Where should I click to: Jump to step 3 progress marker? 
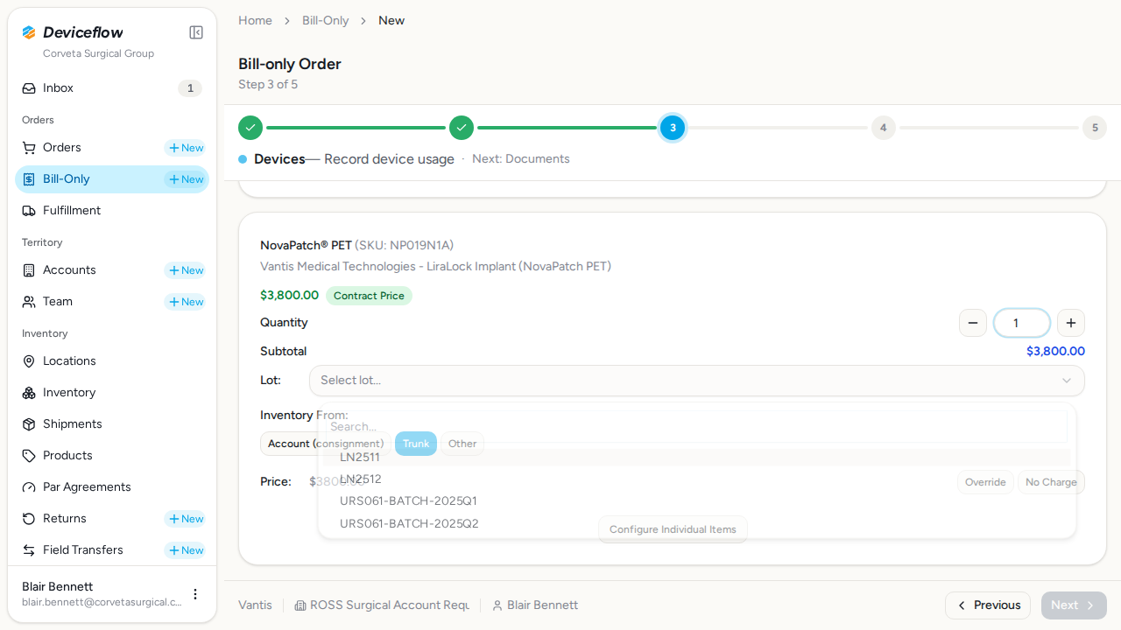coord(673,128)
